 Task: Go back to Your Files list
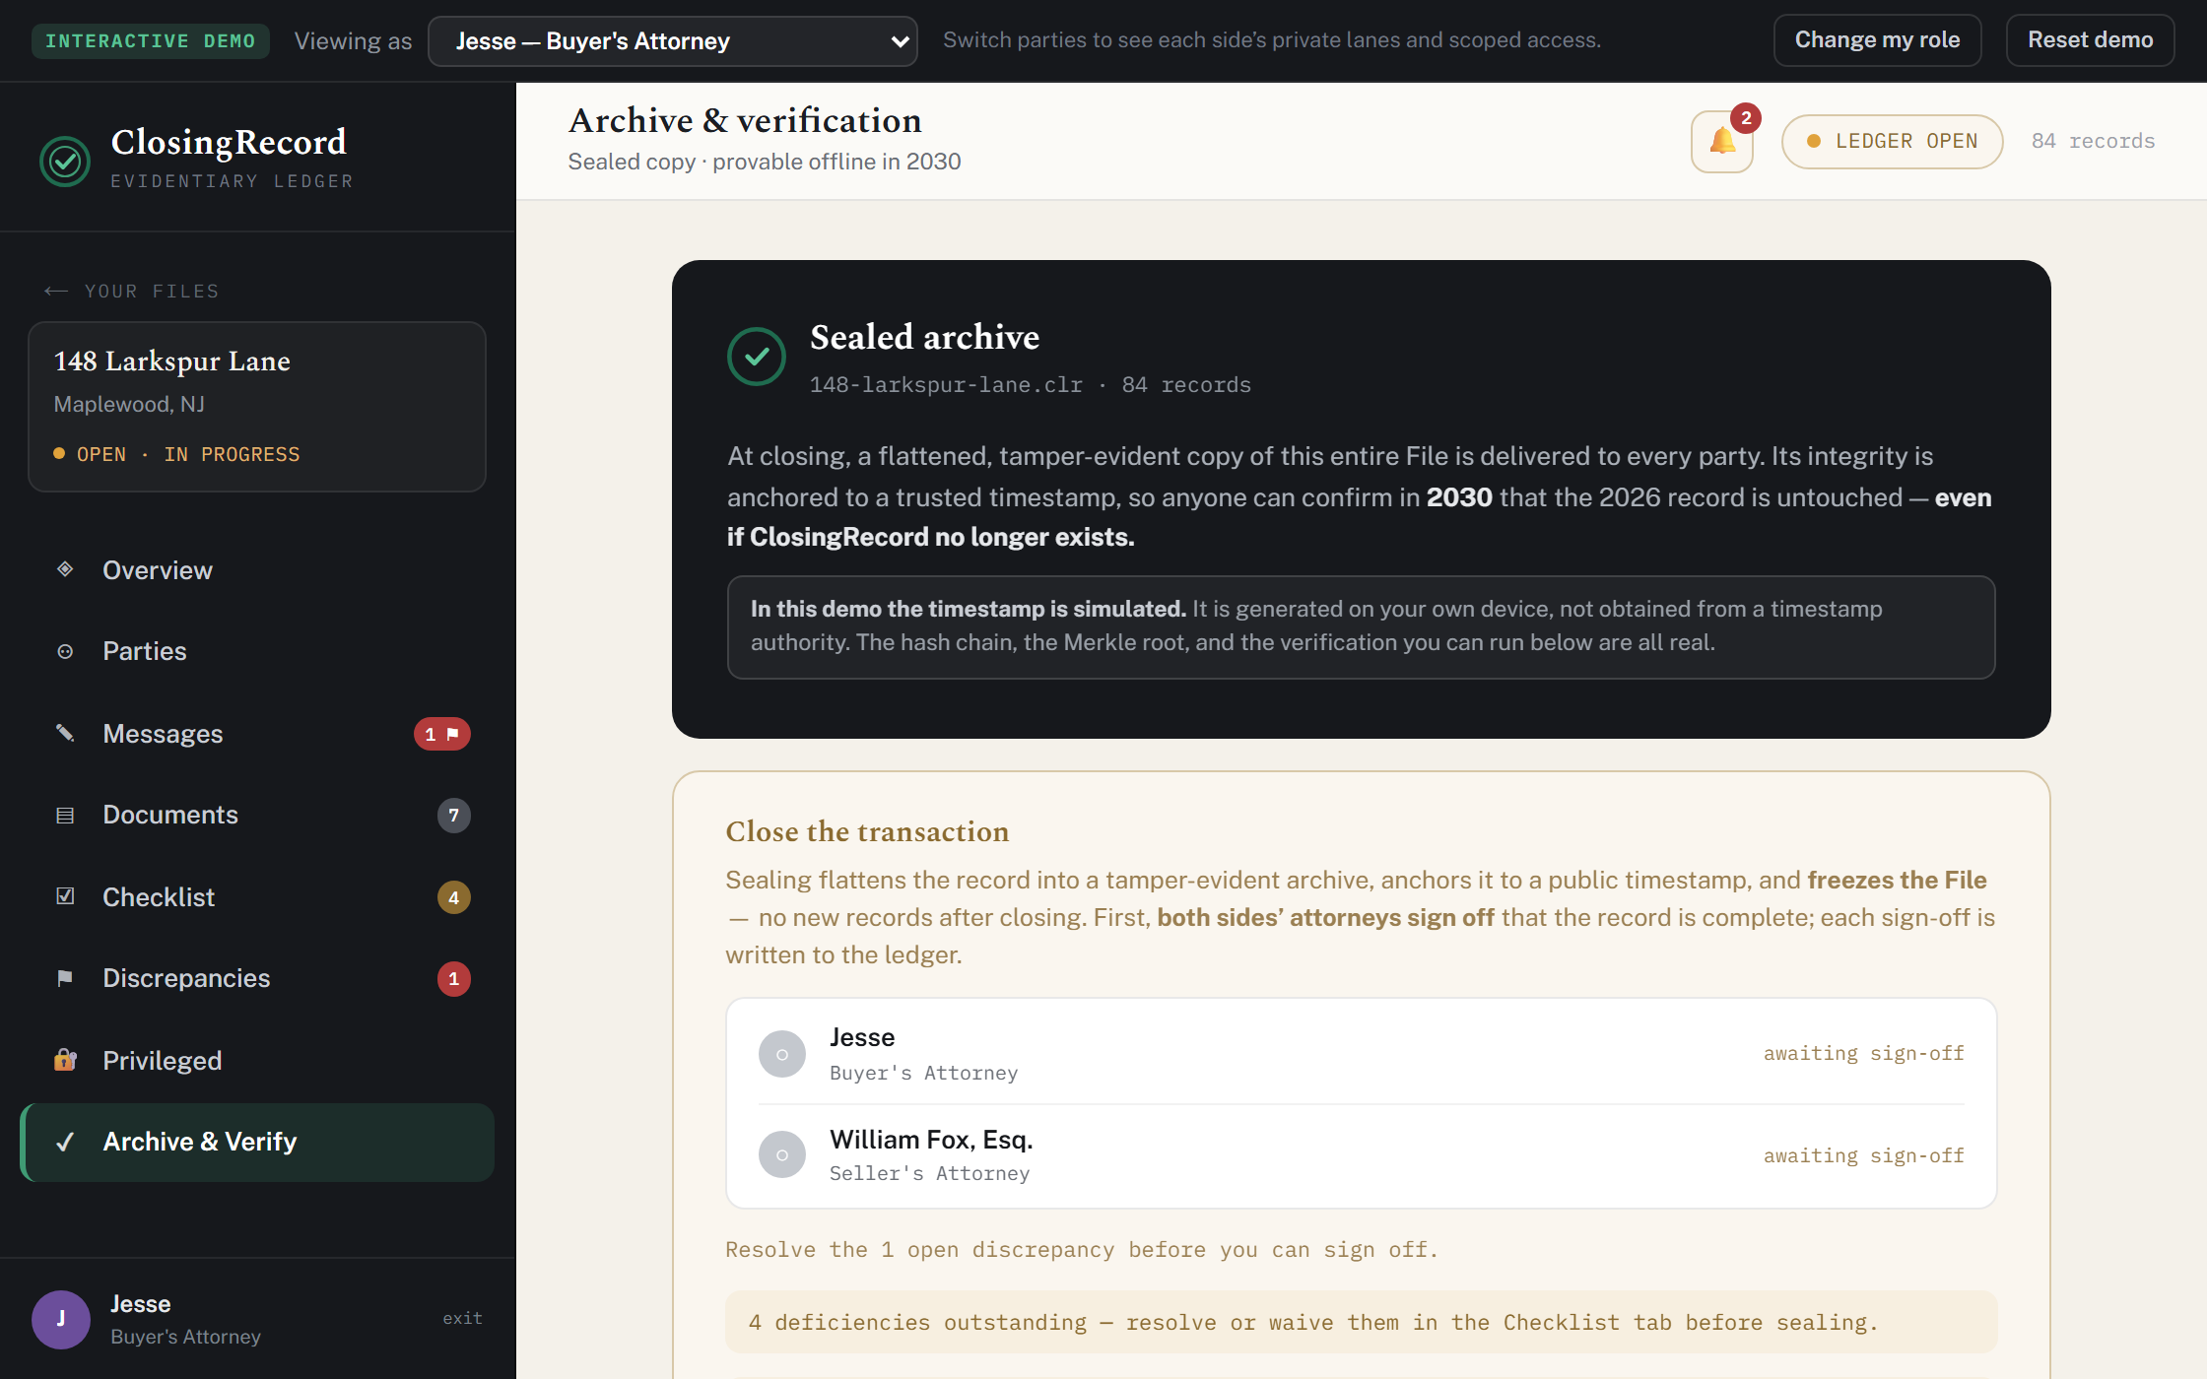point(131,292)
